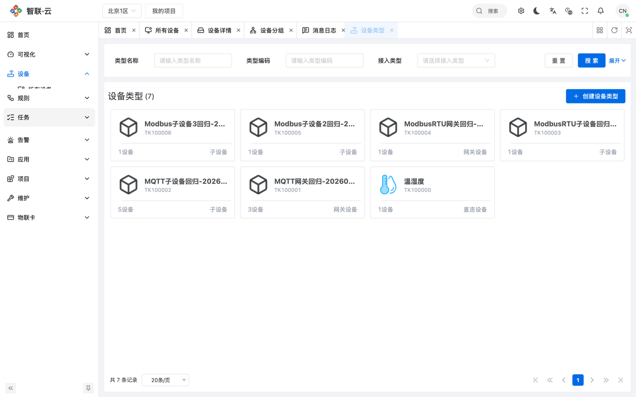The height and width of the screenshot is (397, 636).
Task: Go to the next page arrow
Action: coord(592,380)
